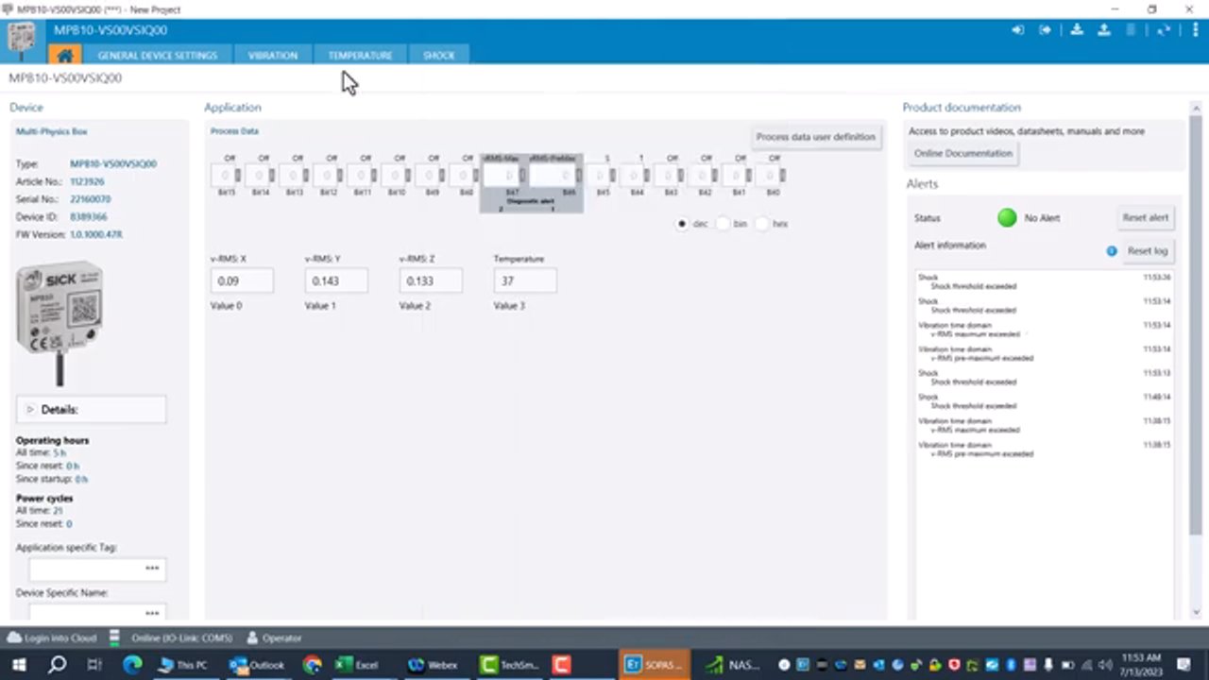Click the v-RMS: Y value field
1209x680 pixels.
(336, 280)
